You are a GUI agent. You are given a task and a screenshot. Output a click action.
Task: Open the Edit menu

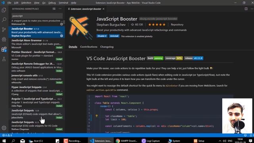[x=16, y=3]
